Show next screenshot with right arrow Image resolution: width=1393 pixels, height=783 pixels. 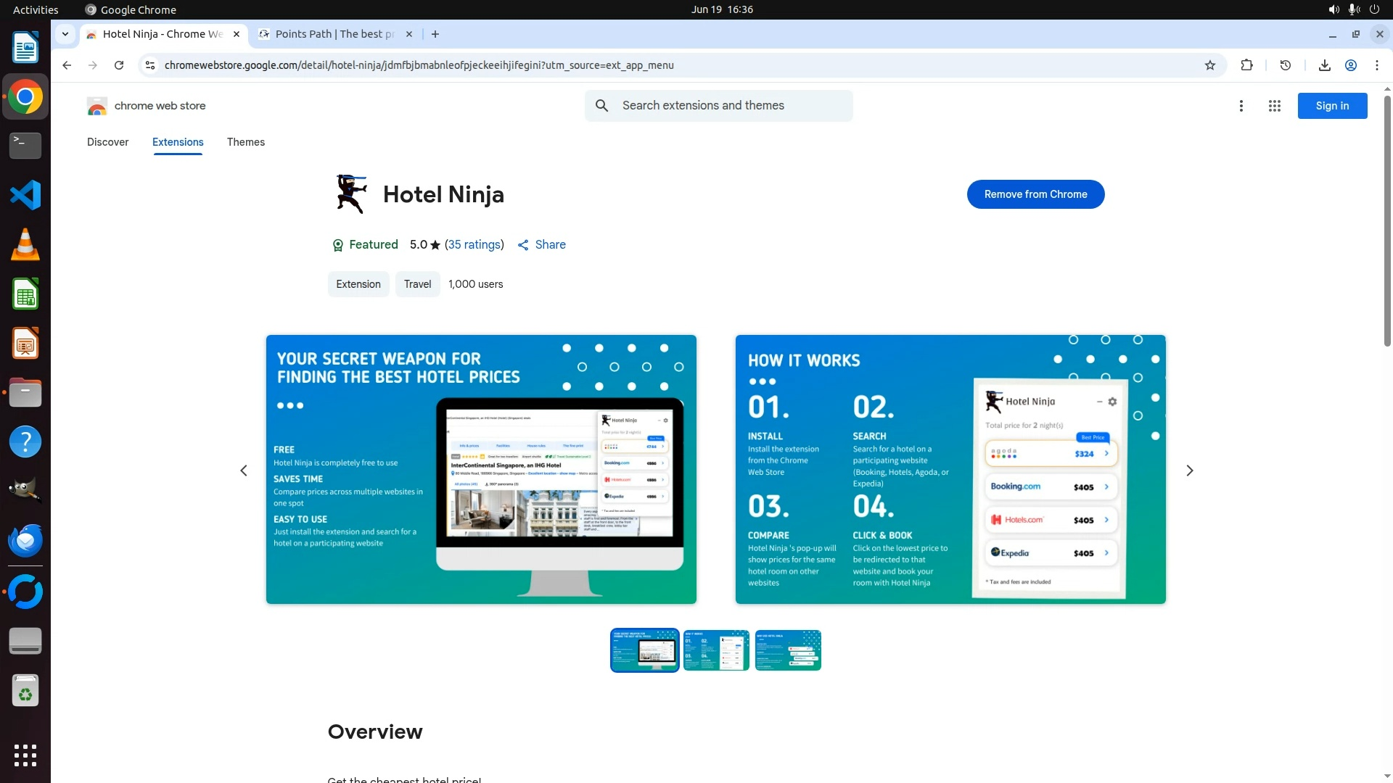(1189, 471)
